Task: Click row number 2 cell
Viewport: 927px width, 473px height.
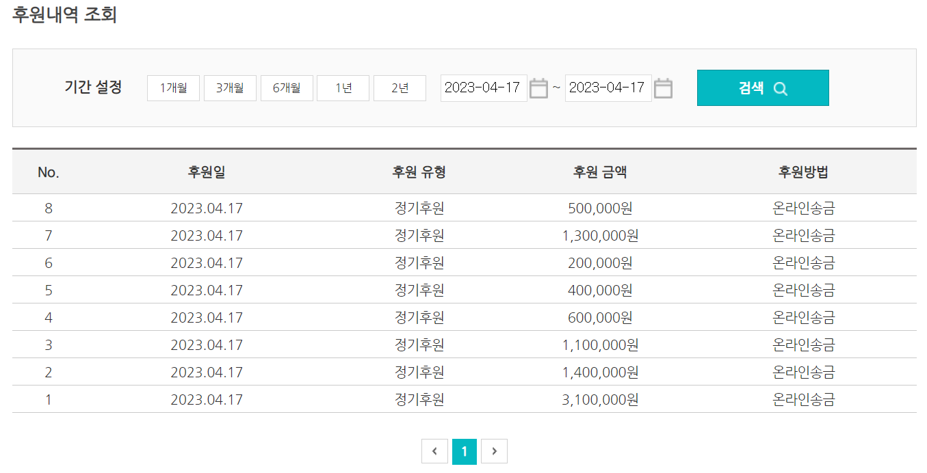Action: (x=49, y=373)
